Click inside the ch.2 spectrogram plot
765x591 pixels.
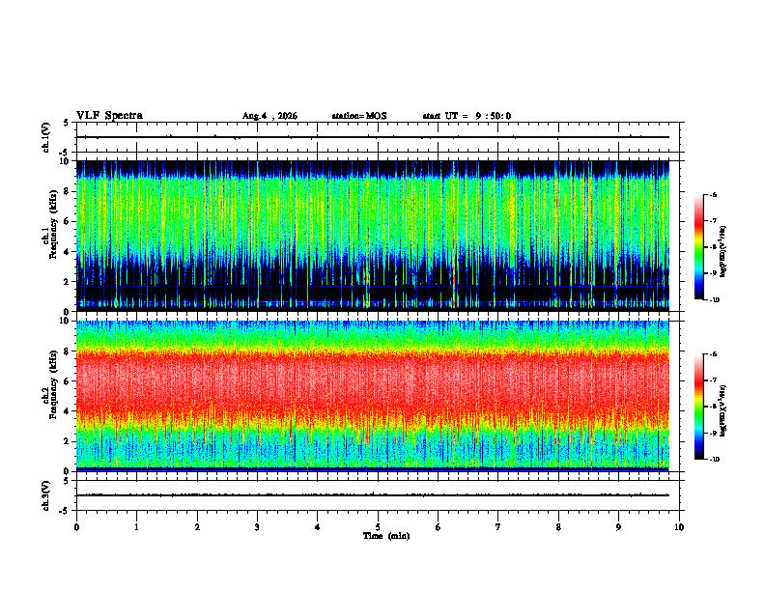373,396
